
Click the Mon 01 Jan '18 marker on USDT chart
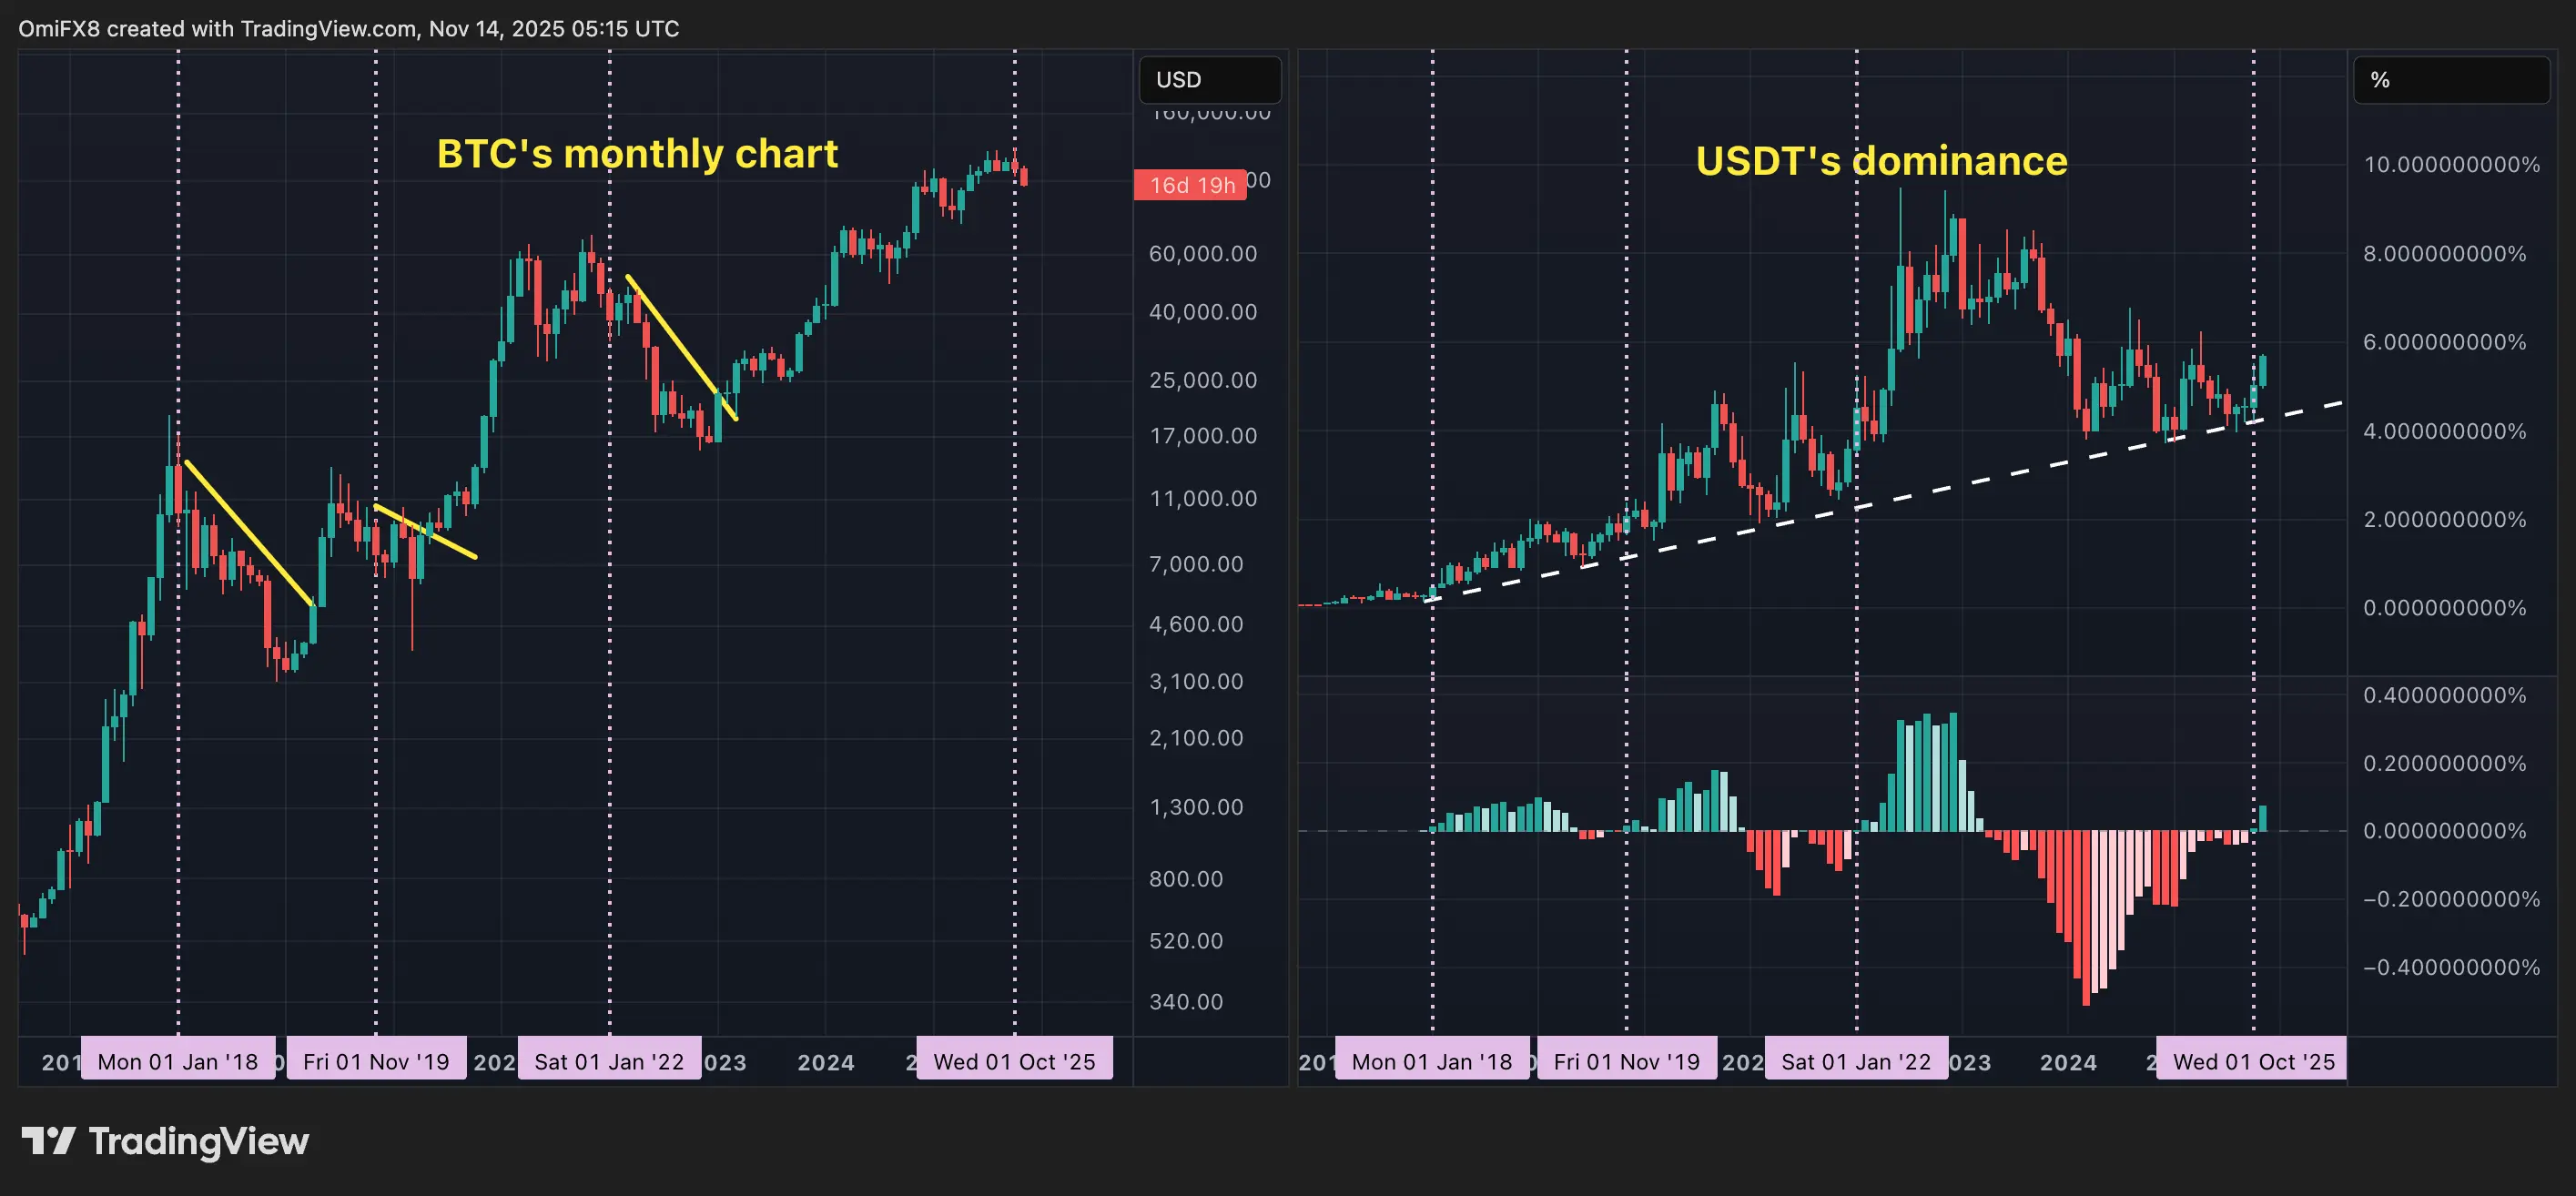[x=1431, y=1061]
